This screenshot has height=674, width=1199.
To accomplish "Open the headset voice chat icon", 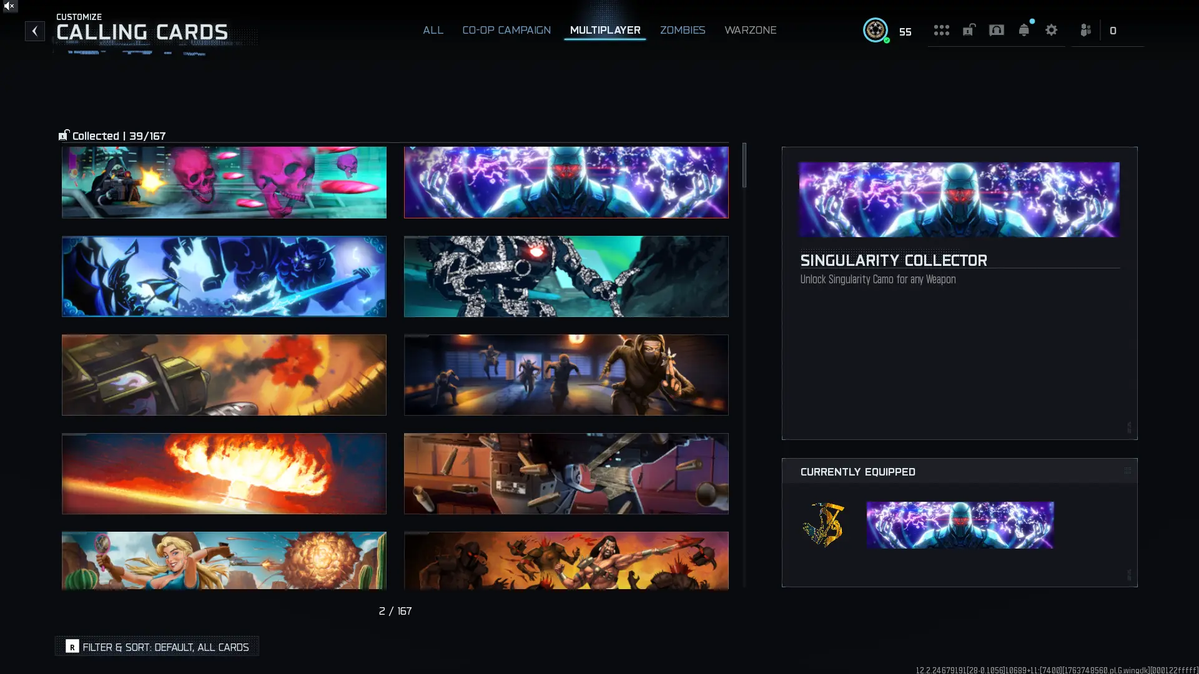I will 996,30.
